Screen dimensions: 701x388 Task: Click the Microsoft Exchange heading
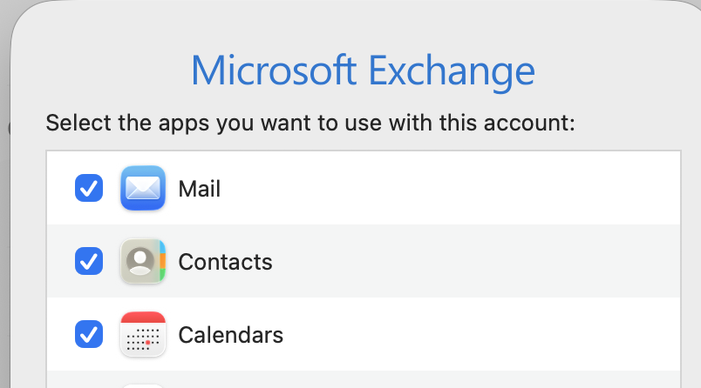363,70
